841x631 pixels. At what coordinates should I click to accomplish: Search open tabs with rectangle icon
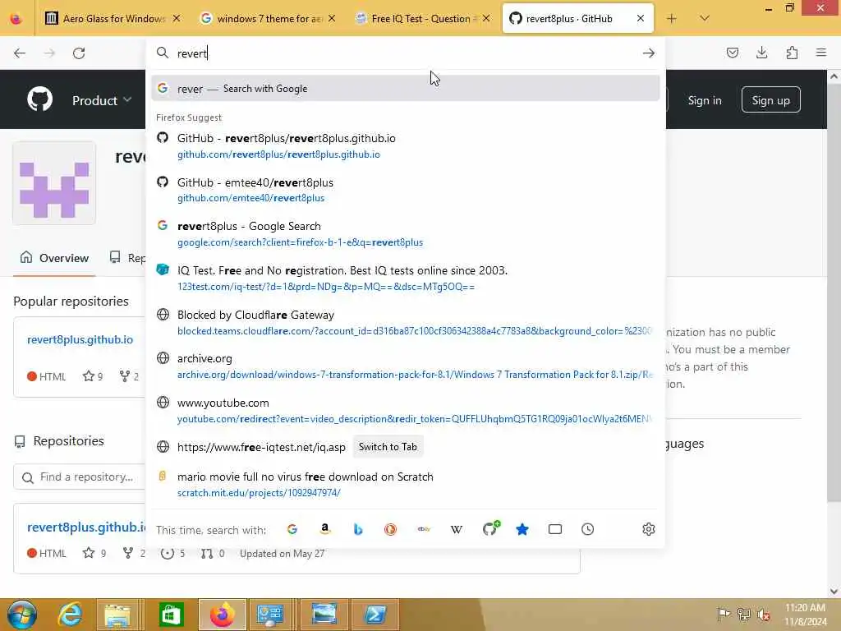point(555,530)
